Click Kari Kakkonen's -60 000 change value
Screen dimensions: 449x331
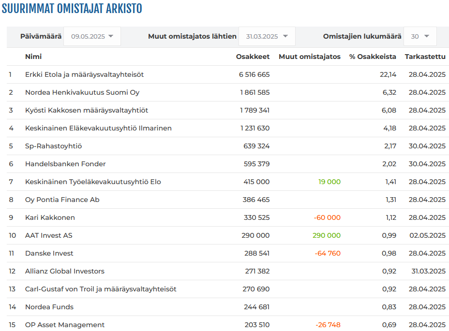(327, 217)
